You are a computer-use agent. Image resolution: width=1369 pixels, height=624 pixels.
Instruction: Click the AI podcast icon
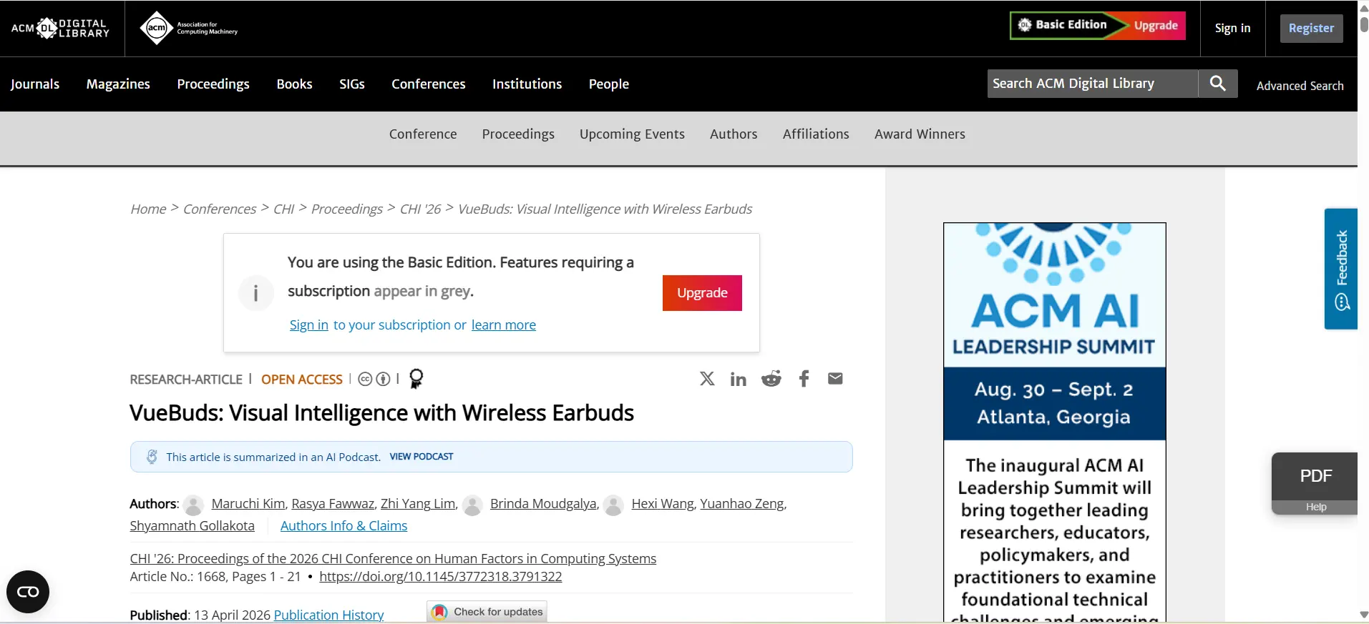(152, 457)
